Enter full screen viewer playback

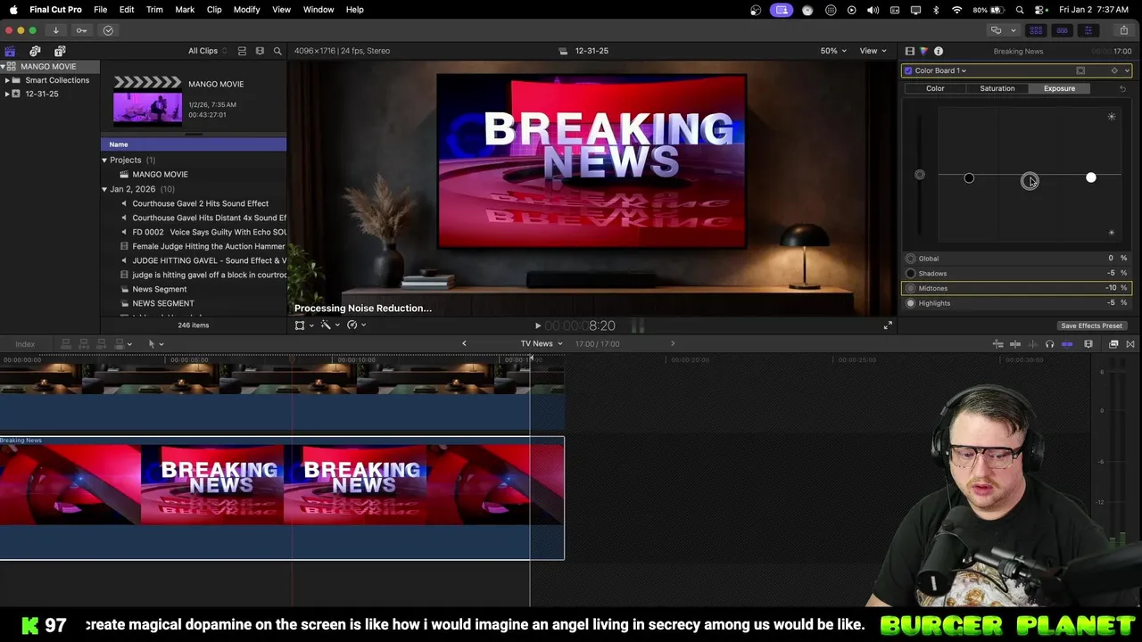point(888,325)
